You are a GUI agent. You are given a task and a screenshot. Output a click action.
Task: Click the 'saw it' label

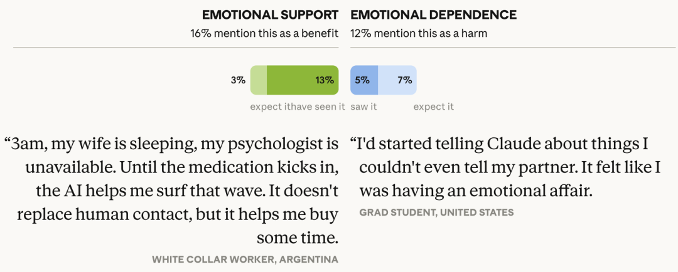click(363, 107)
